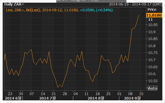Screen dimensions: 165x103
Task: Click the 10.95 price axis label
Action: [153, 25]
